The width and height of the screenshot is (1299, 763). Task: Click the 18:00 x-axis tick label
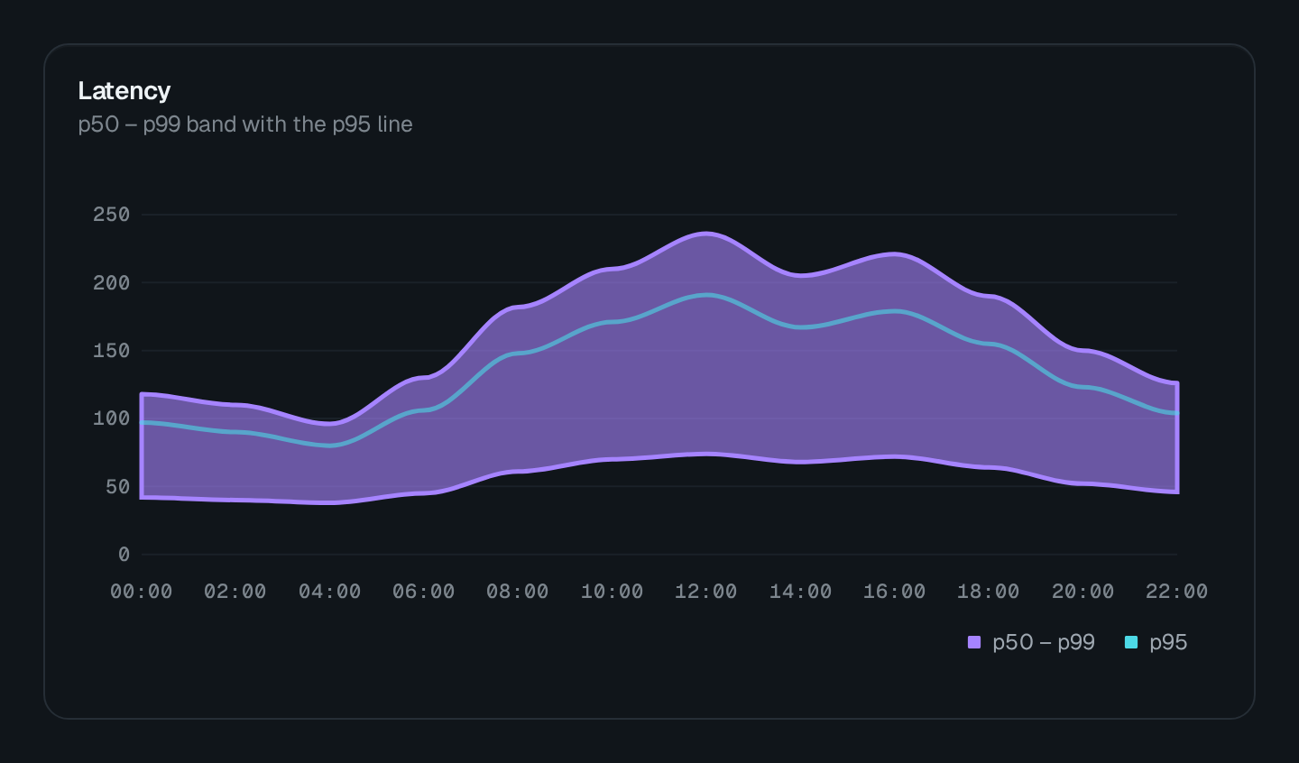pos(989,592)
